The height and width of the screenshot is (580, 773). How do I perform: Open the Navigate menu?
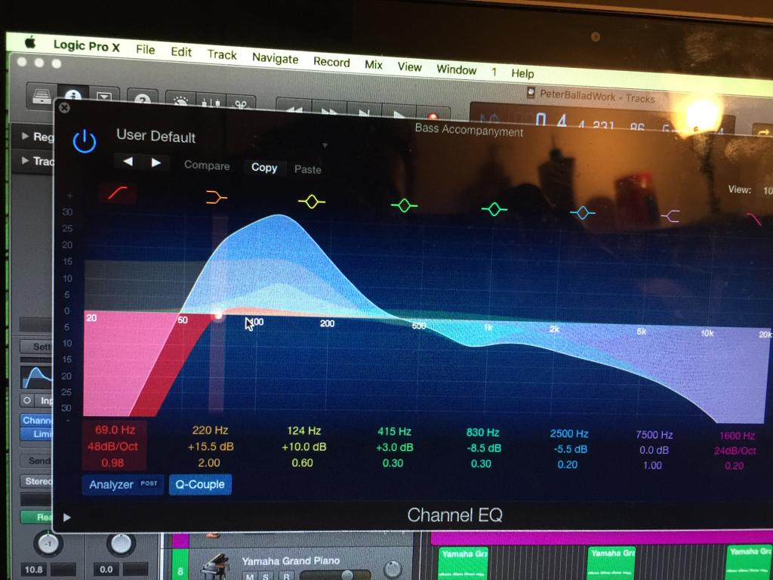pos(275,58)
